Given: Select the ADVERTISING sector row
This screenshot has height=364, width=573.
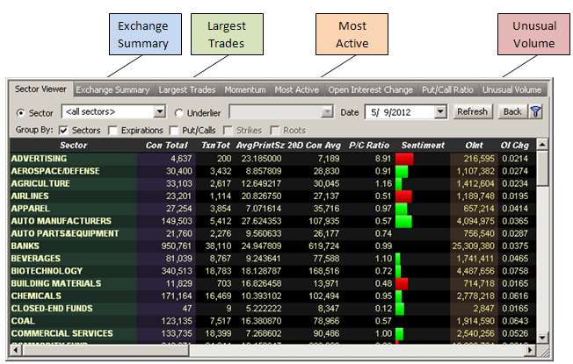Looking at the screenshot, I should 273,159.
